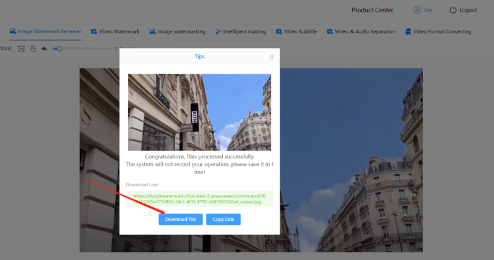Image resolution: width=494 pixels, height=260 pixels.
Task: Click the Download File button
Action: coord(180,219)
